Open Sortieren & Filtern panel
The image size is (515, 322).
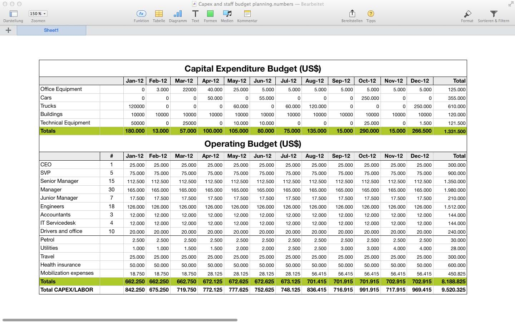(494, 14)
